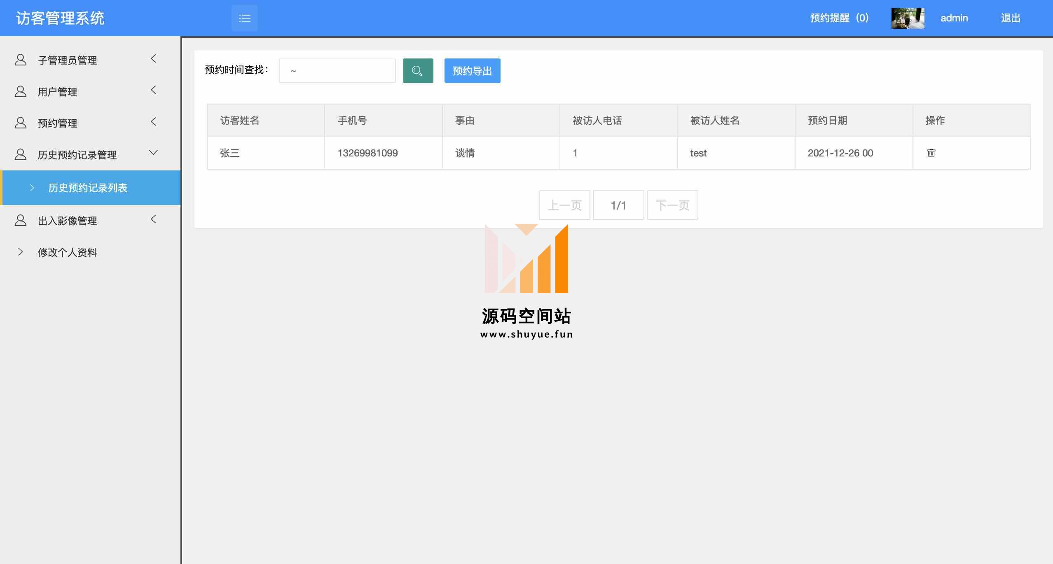Viewport: 1053px width, 564px height.
Task: Open the 历史预约记录管理 menu
Action: pyautogui.click(x=90, y=154)
